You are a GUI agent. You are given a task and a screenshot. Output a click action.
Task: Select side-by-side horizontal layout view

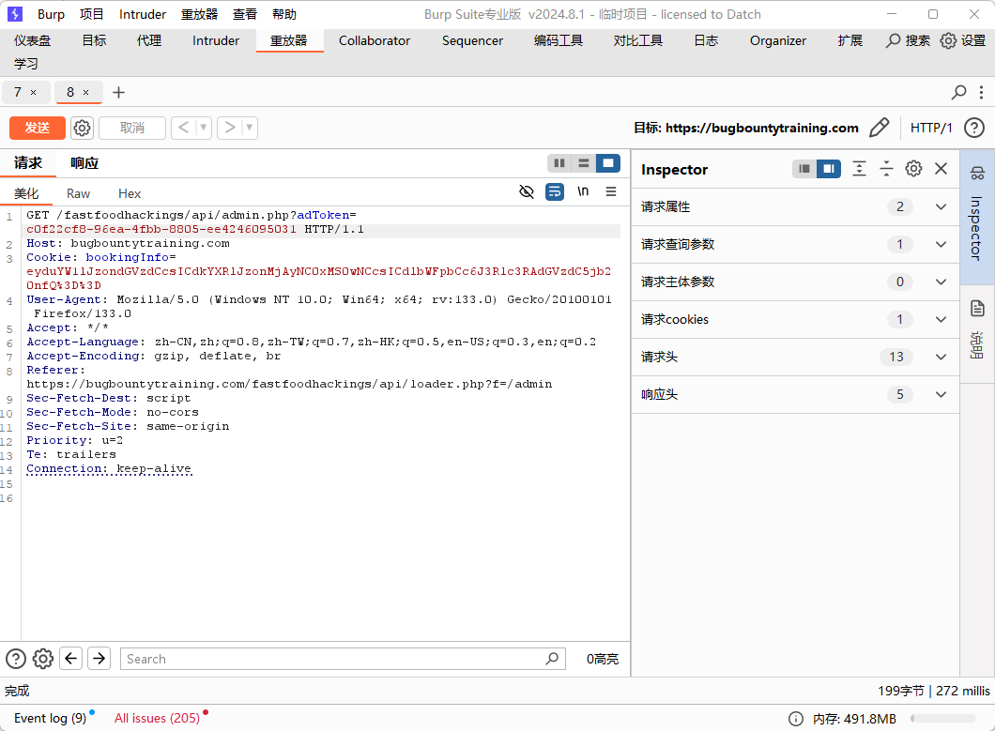point(559,163)
